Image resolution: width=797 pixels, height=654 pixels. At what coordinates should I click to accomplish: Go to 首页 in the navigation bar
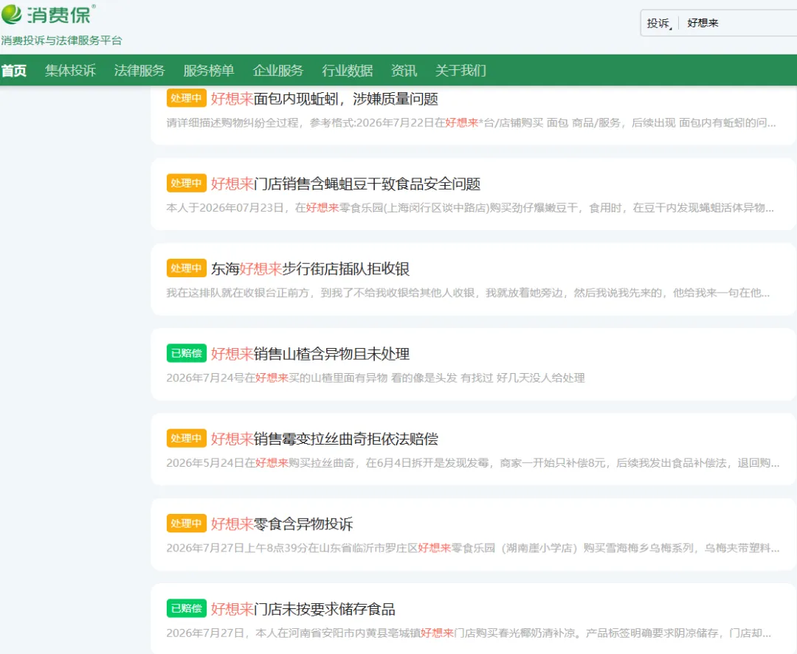point(14,70)
